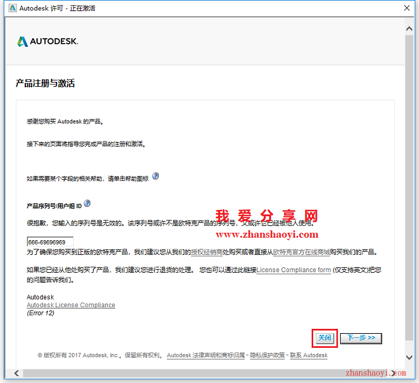Click the (Error 12) text
This screenshot has width=419, height=383.
40,313
